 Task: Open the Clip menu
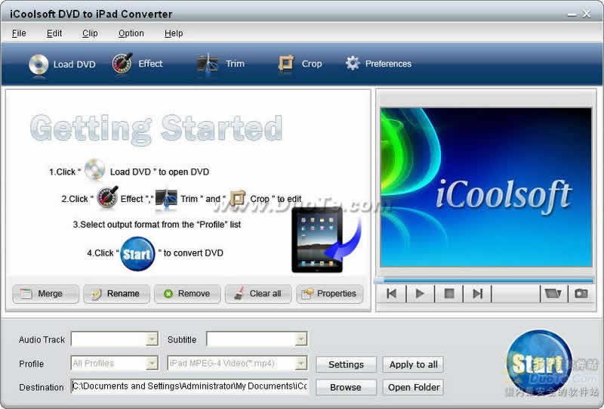(90, 33)
